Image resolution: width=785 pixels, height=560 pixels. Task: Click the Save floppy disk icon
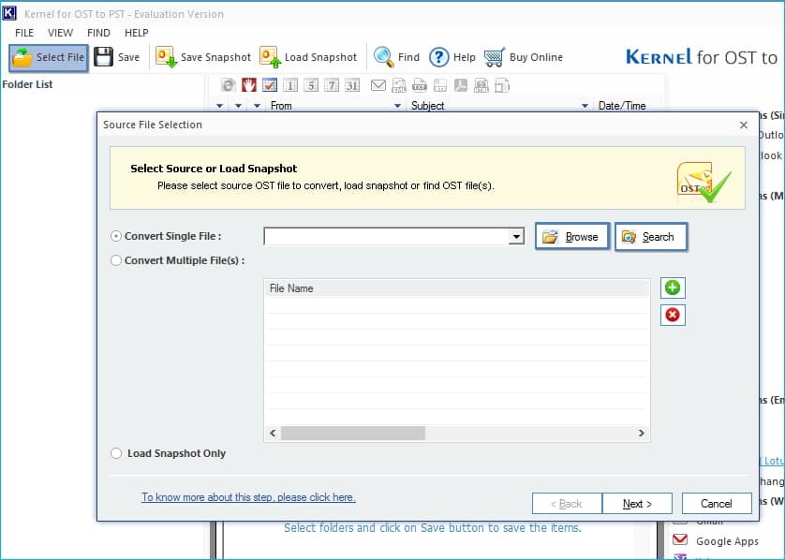[x=104, y=57]
